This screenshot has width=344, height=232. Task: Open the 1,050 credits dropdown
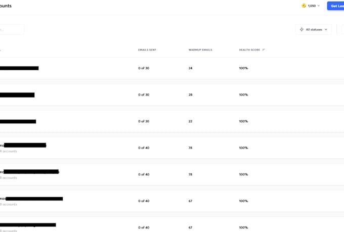coord(314,6)
